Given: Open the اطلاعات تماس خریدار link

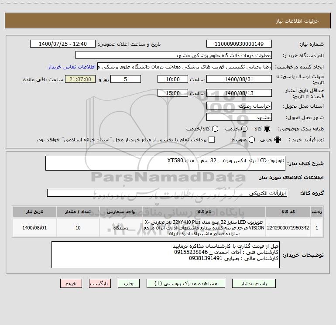Looking at the screenshot, I should pyautogui.click(x=72, y=67).
